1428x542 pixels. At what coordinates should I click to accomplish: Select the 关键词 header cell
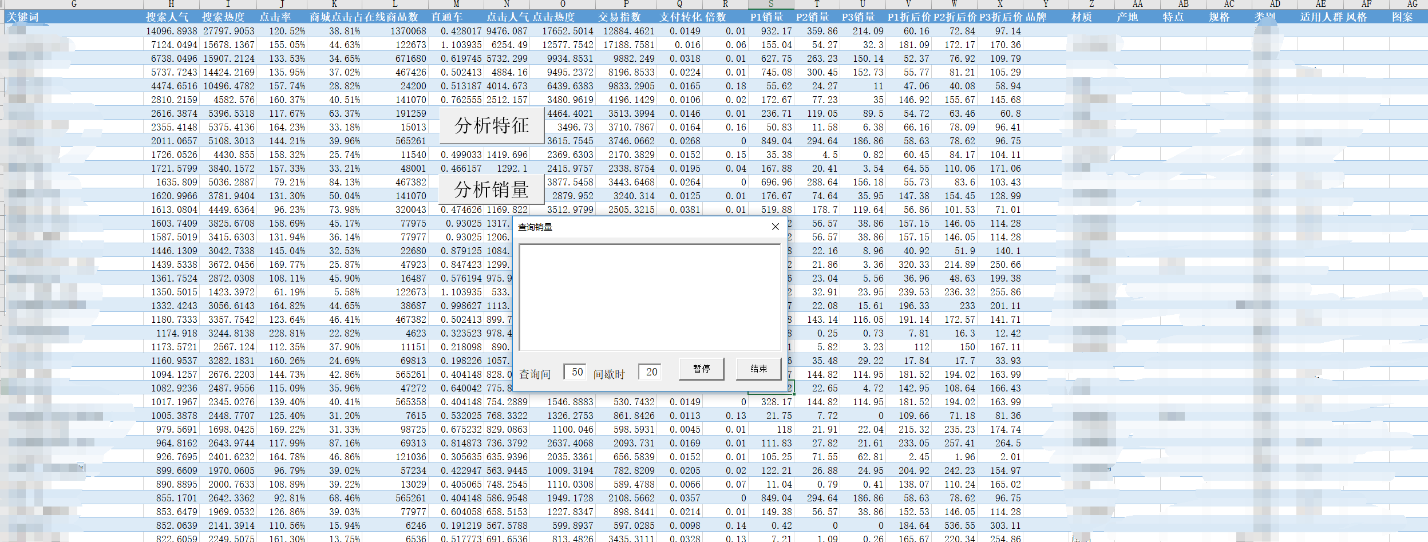coord(74,17)
